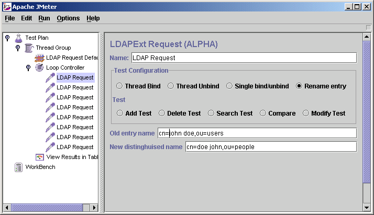Select the Thread Group label in tree
Image resolution: width=374 pixels, height=215 pixels.
click(53, 48)
